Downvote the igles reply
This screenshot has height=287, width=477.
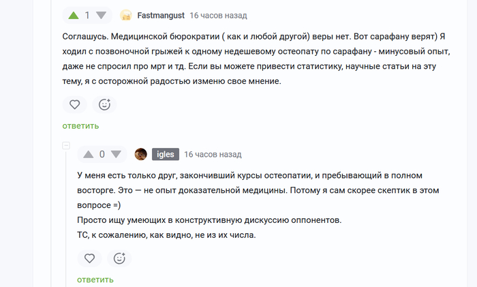point(116,154)
